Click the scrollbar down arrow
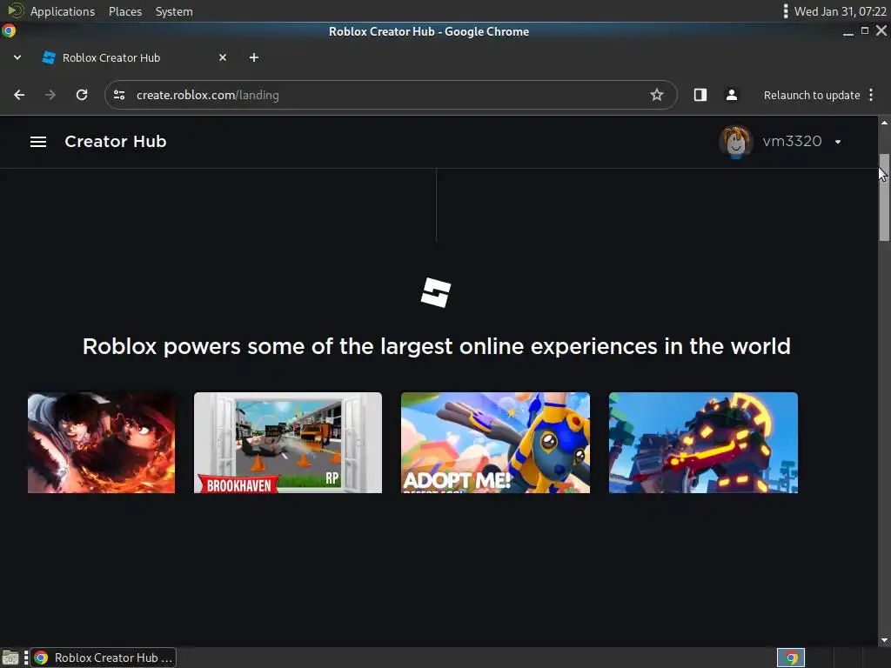This screenshot has width=891, height=668. [x=884, y=641]
